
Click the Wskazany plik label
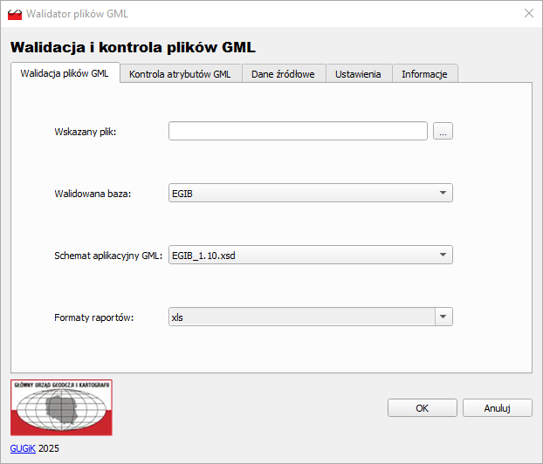(85, 132)
